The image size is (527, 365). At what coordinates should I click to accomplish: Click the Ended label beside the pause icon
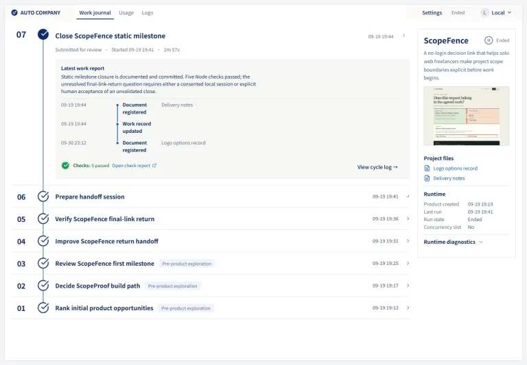tap(502, 40)
